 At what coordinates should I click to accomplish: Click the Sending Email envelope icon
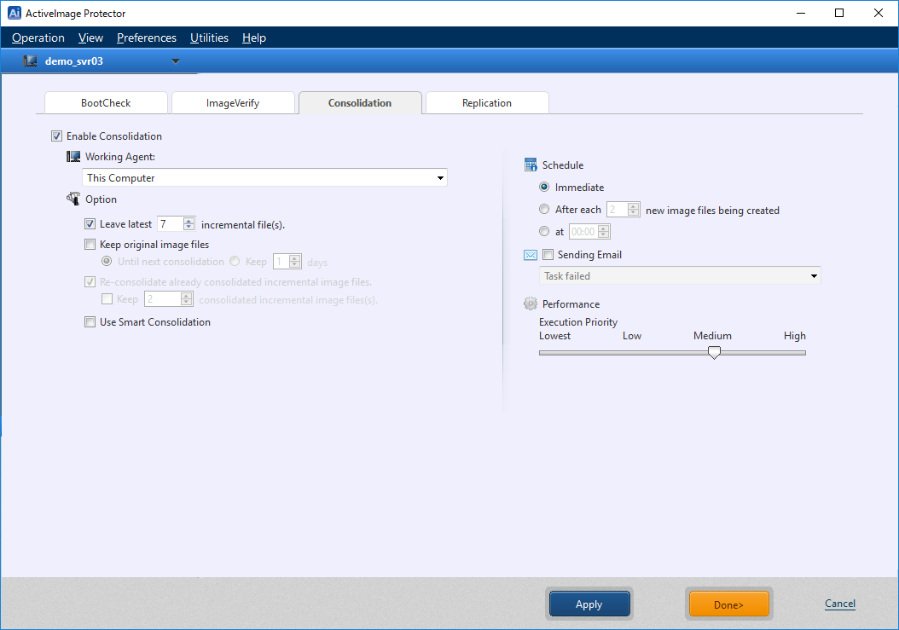click(531, 255)
